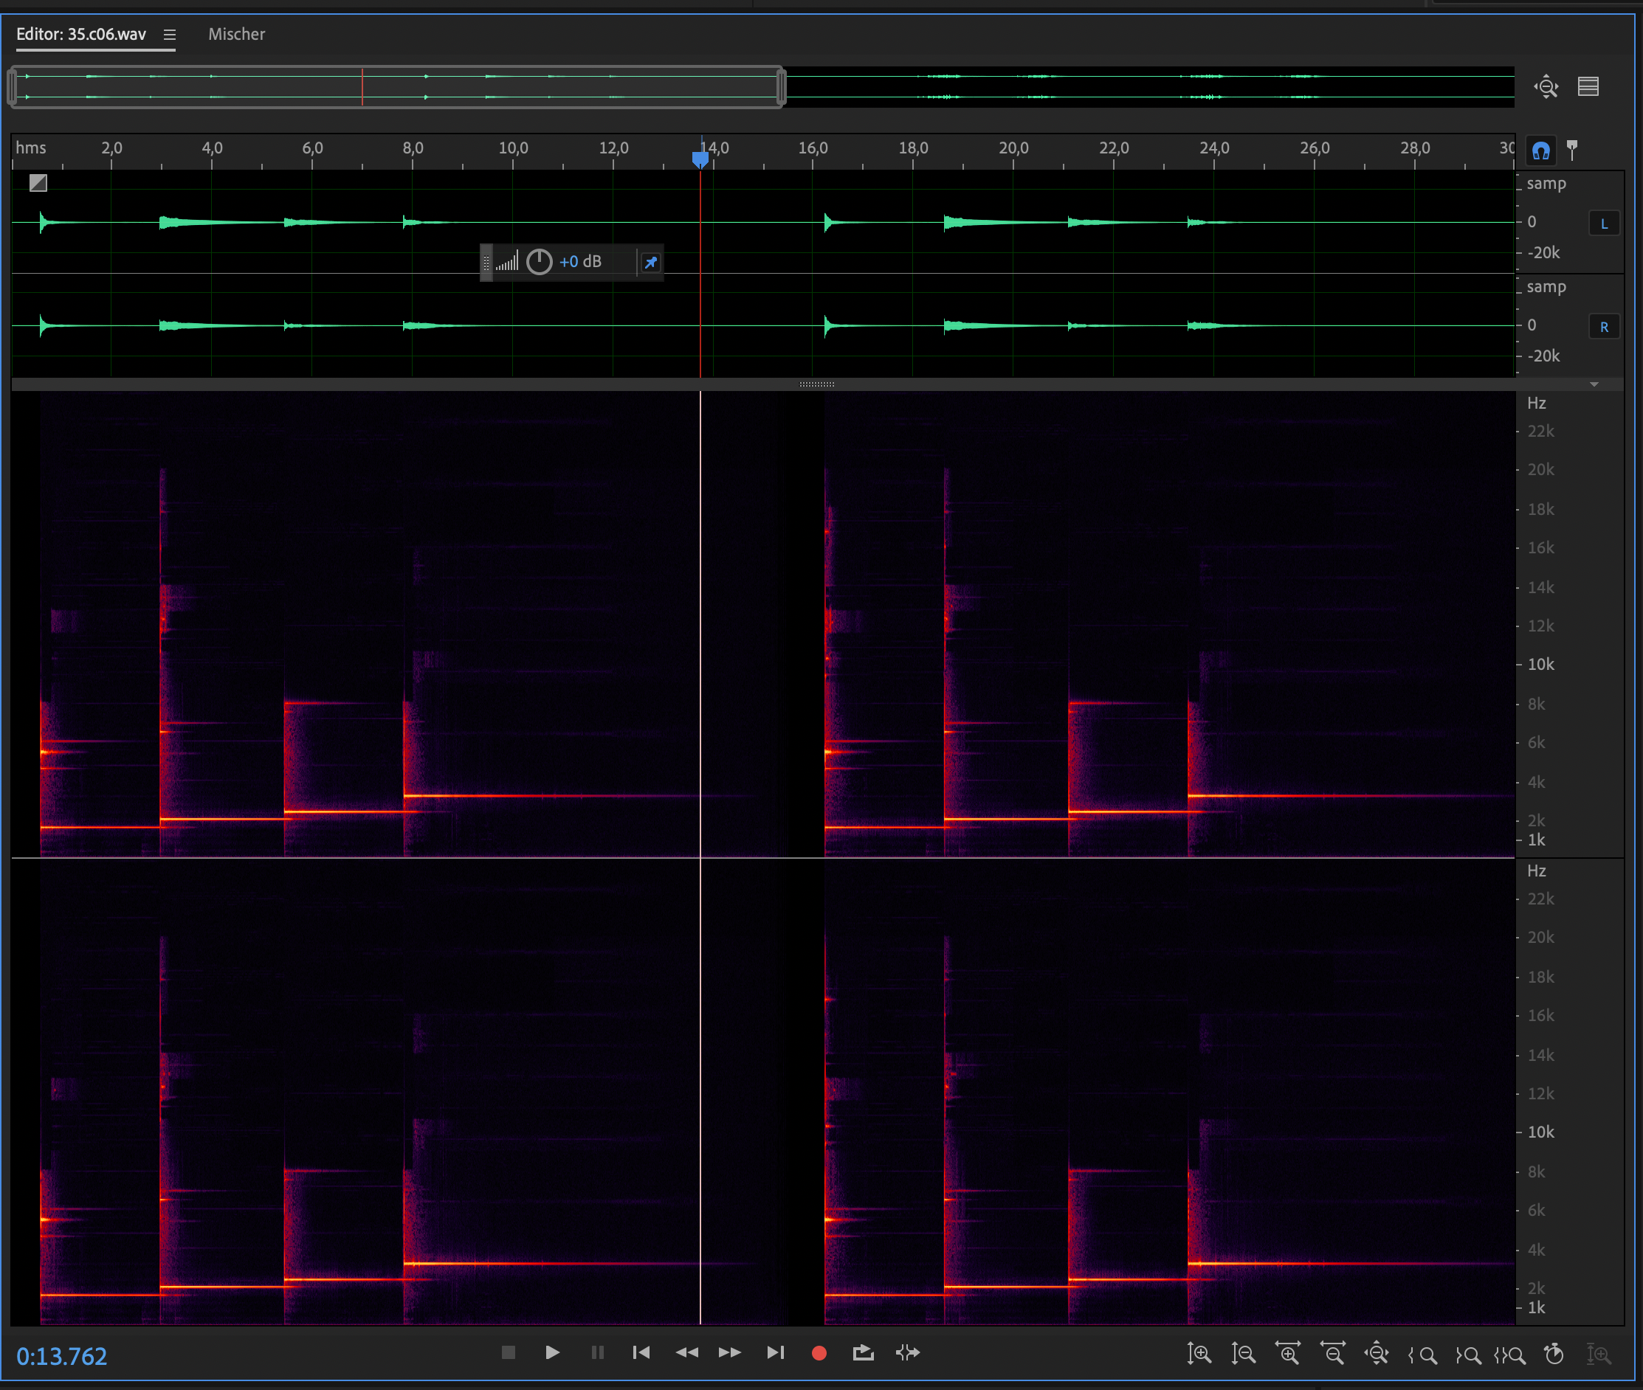Click the Zoom In Amplitude icon
Image resolution: width=1643 pixels, height=1390 pixels.
[1199, 1354]
